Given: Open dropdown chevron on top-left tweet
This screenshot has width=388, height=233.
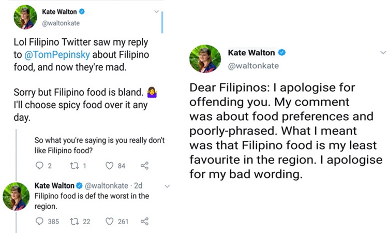Looking at the screenshot, I should 156,11.
